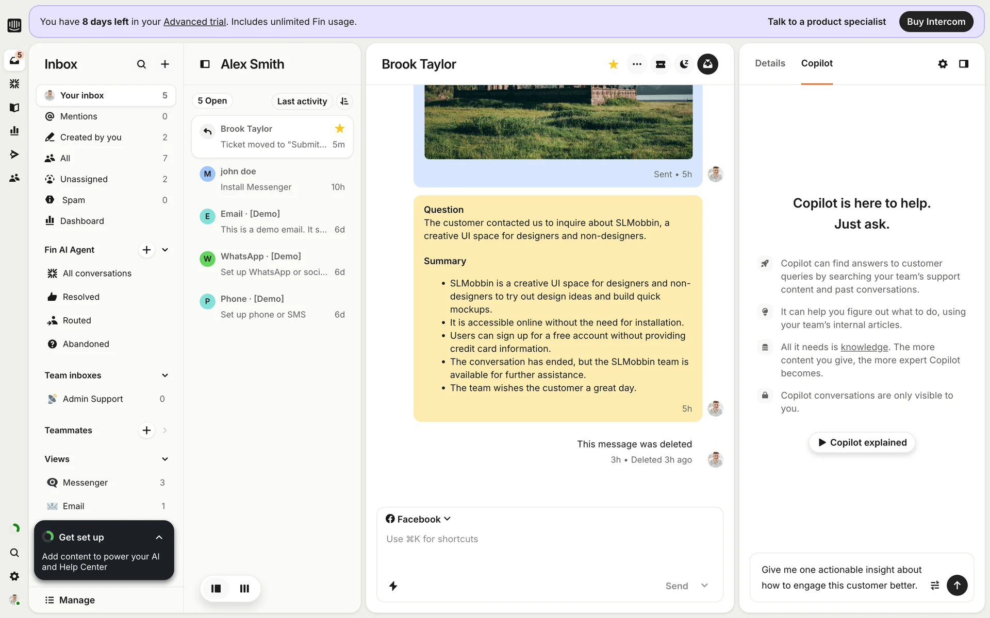Click the Copilot send arrow button
The width and height of the screenshot is (990, 618).
point(957,586)
